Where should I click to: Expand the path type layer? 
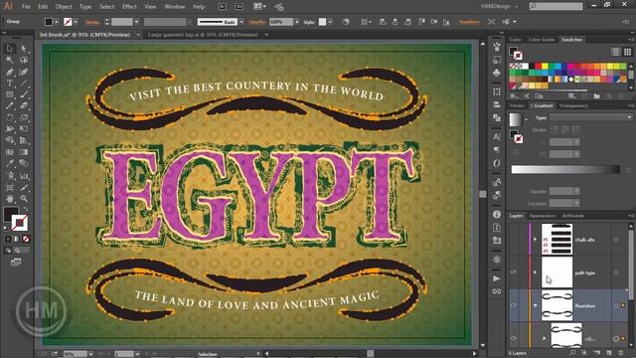[x=536, y=272]
